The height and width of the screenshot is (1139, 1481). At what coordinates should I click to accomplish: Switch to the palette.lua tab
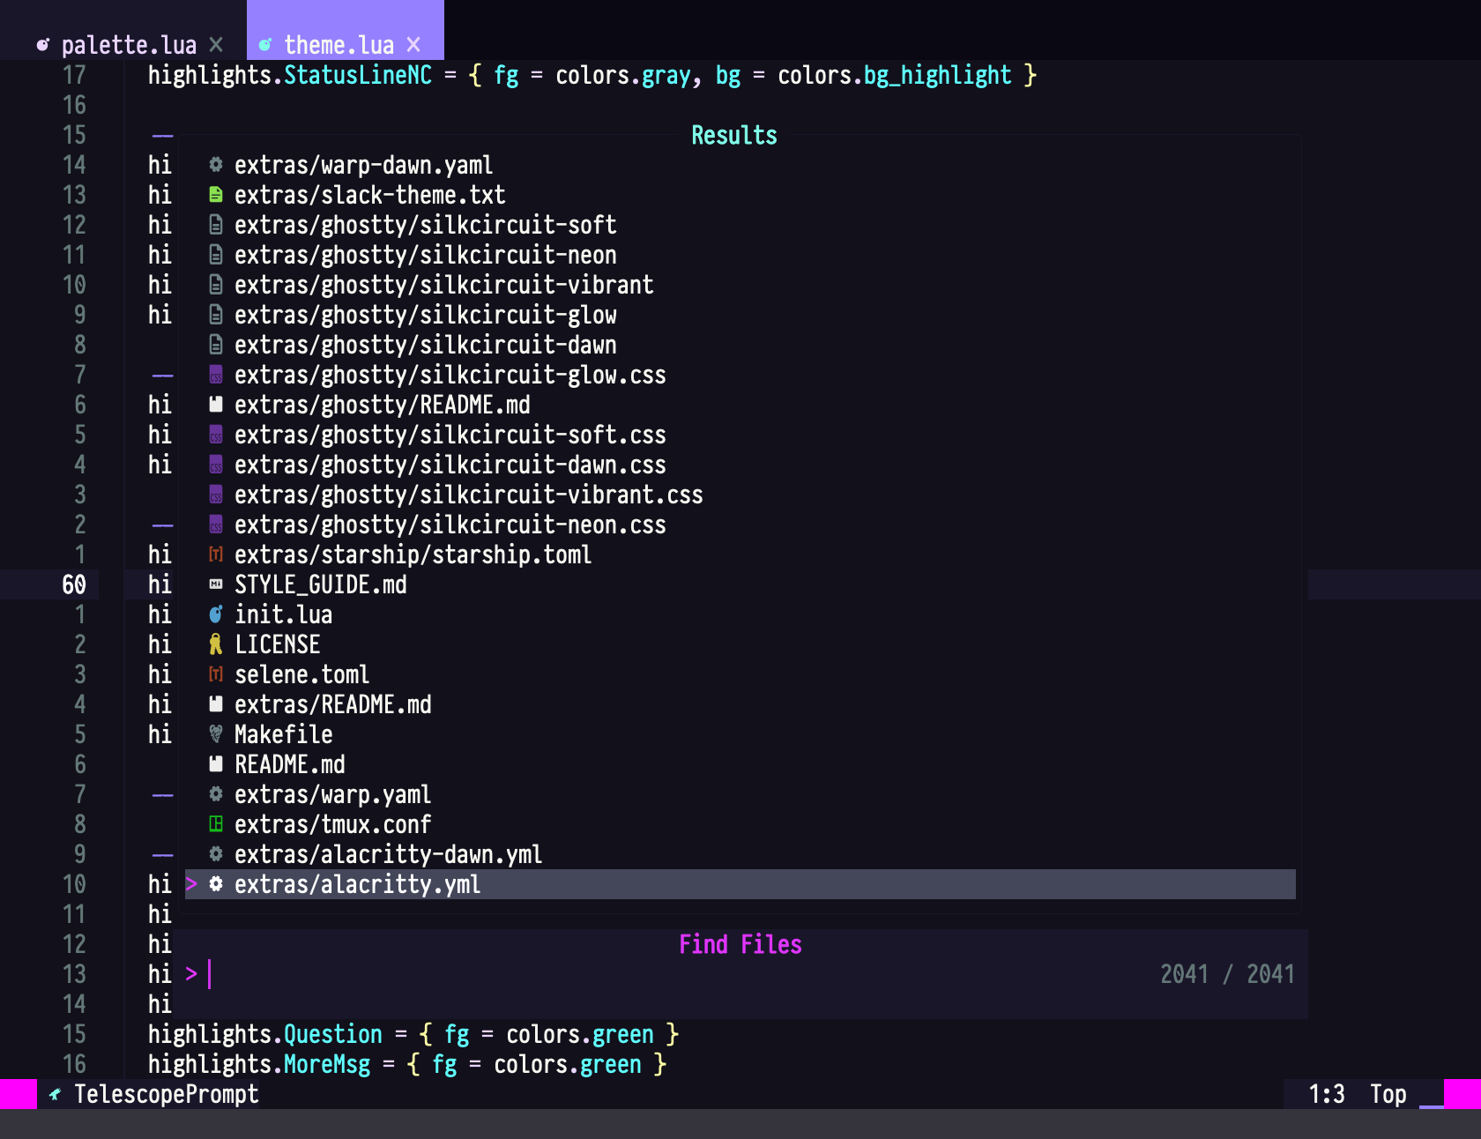(x=129, y=44)
